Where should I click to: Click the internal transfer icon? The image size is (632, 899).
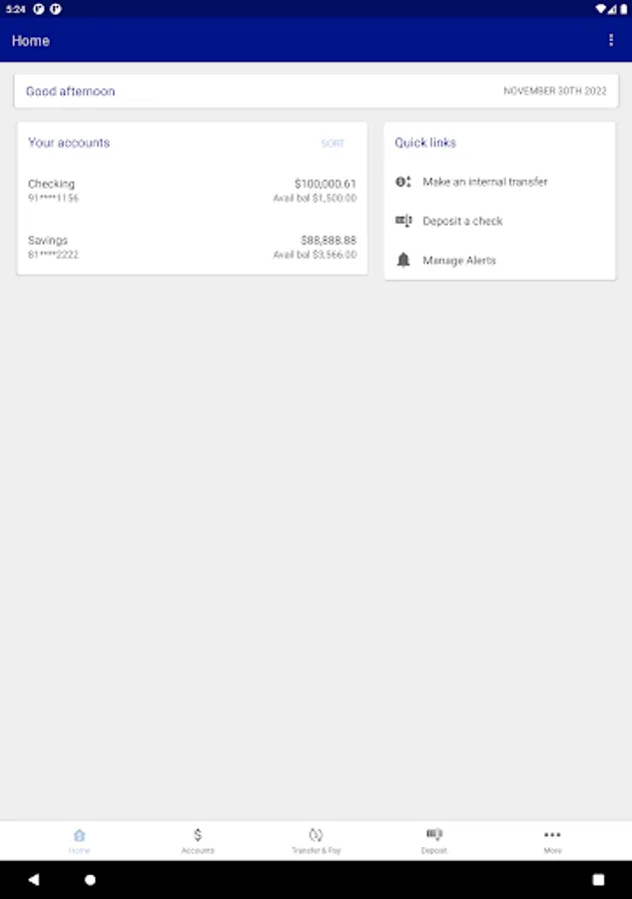(403, 182)
